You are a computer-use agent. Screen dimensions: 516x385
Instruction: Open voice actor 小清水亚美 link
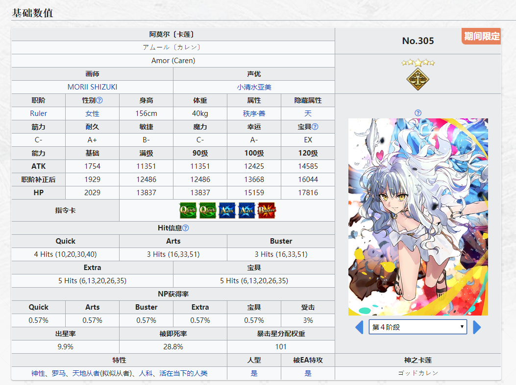[254, 87]
